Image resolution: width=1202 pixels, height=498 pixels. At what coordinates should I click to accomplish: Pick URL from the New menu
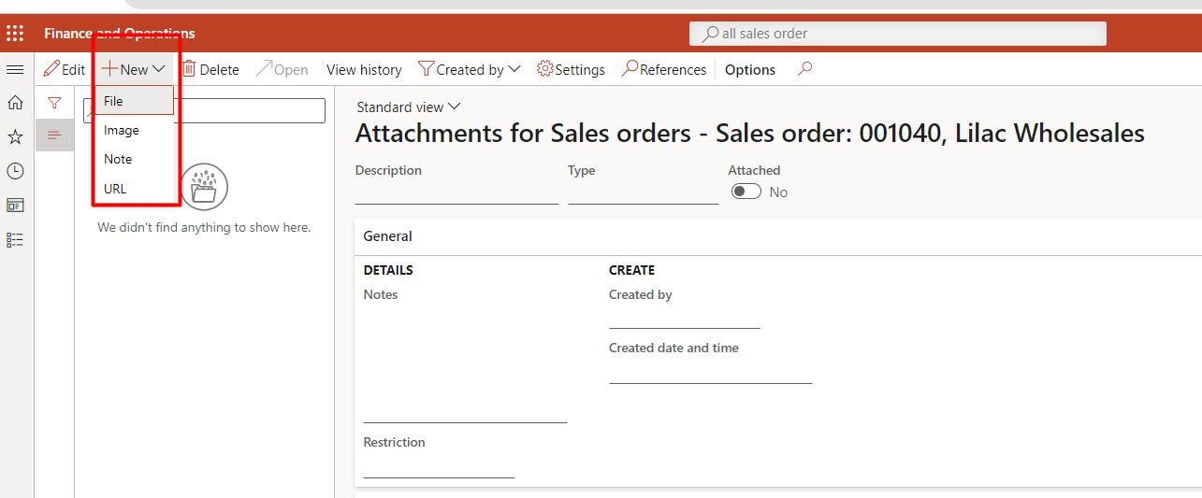(x=115, y=189)
